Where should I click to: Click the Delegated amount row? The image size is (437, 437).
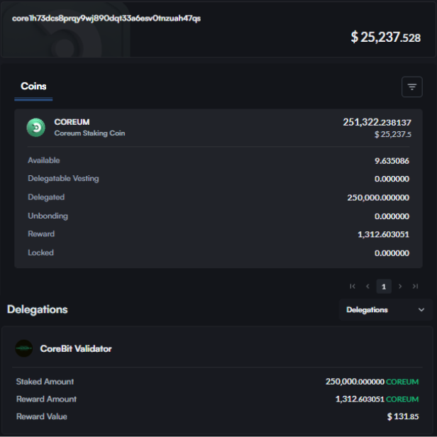pos(218,197)
